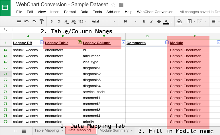
Task: Toggle strikethrough formatting
Action: tap(159, 21)
